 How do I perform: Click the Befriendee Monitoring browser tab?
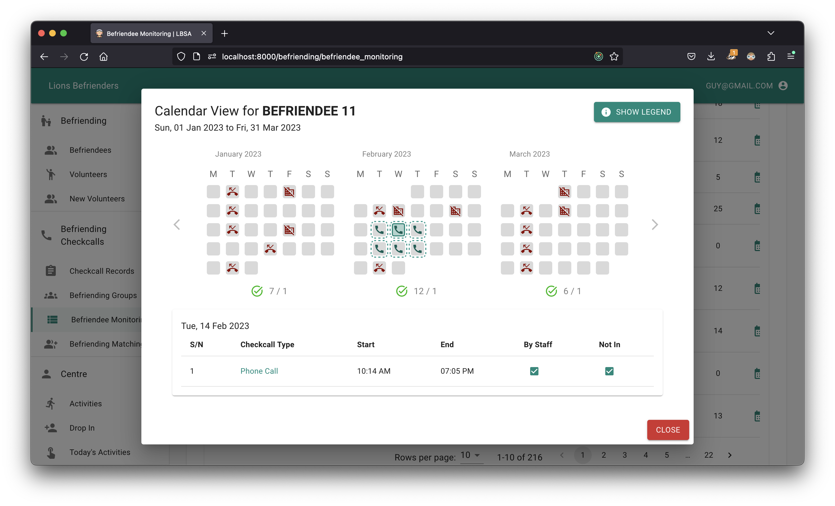click(151, 33)
